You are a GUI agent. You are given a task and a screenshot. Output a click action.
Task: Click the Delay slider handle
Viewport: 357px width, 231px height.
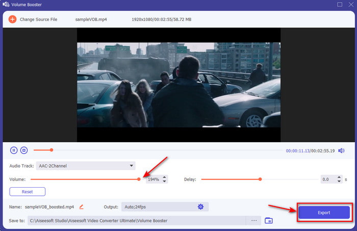point(260,179)
